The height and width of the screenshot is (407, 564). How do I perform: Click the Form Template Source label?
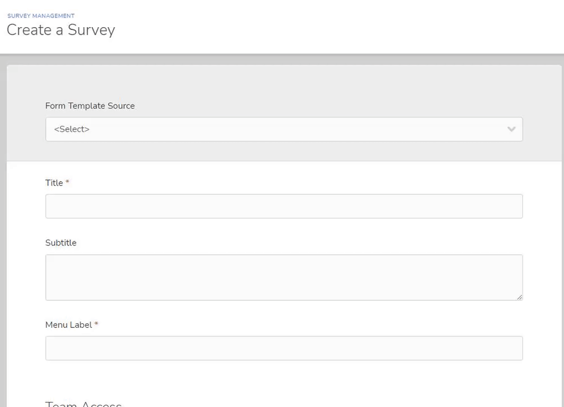pyautogui.click(x=90, y=106)
